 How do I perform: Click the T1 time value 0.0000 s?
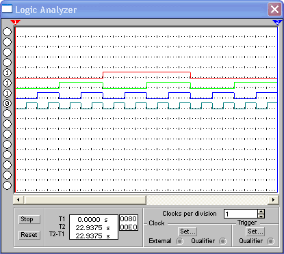92,220
